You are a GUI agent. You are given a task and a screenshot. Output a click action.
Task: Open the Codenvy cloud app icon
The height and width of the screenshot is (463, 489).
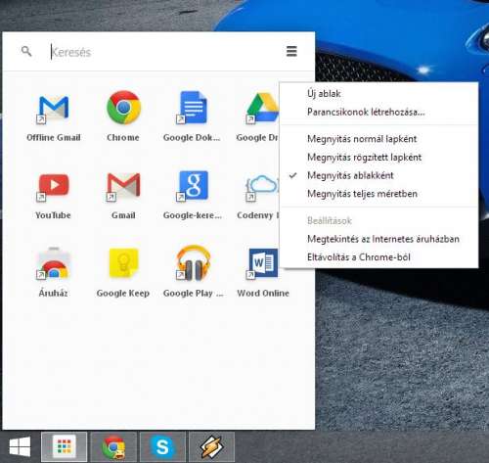click(x=262, y=188)
